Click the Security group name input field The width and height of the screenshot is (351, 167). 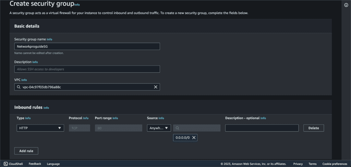(87, 46)
